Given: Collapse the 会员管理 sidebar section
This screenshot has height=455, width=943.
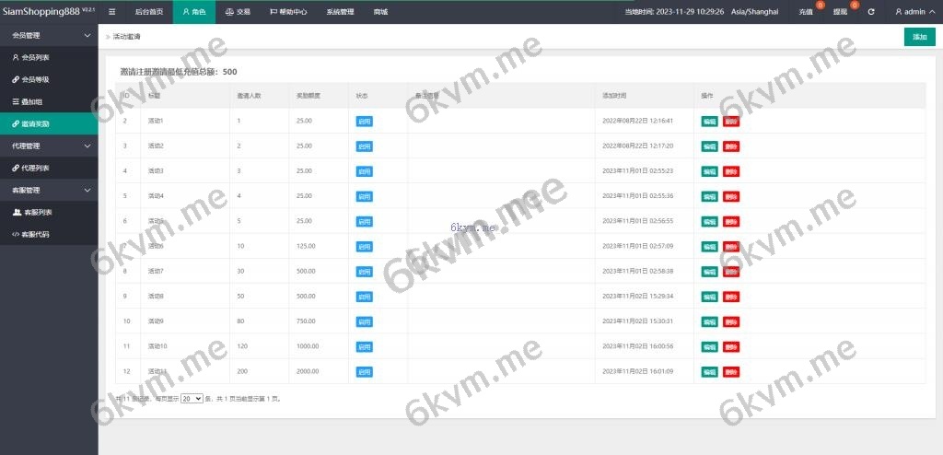Looking at the screenshot, I should point(87,35).
